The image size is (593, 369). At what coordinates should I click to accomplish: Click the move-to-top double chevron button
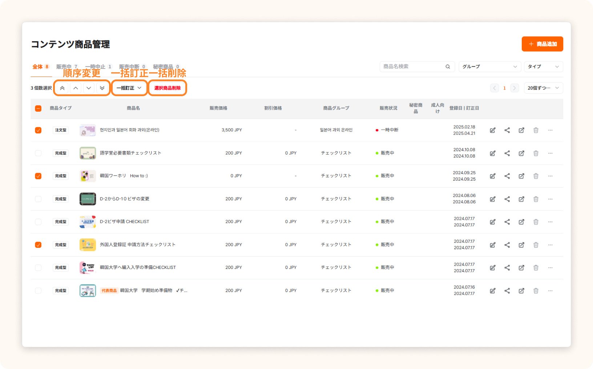(x=62, y=88)
